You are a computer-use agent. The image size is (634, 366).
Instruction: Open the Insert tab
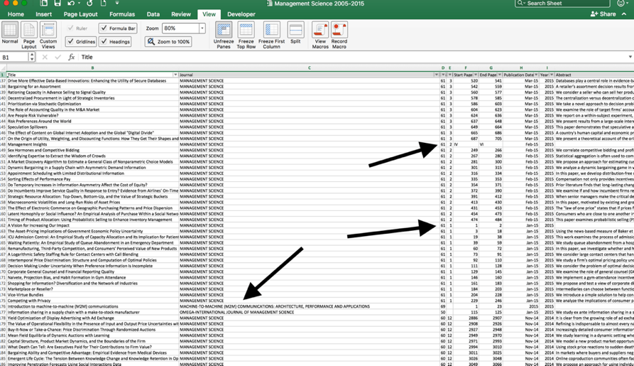tap(44, 14)
